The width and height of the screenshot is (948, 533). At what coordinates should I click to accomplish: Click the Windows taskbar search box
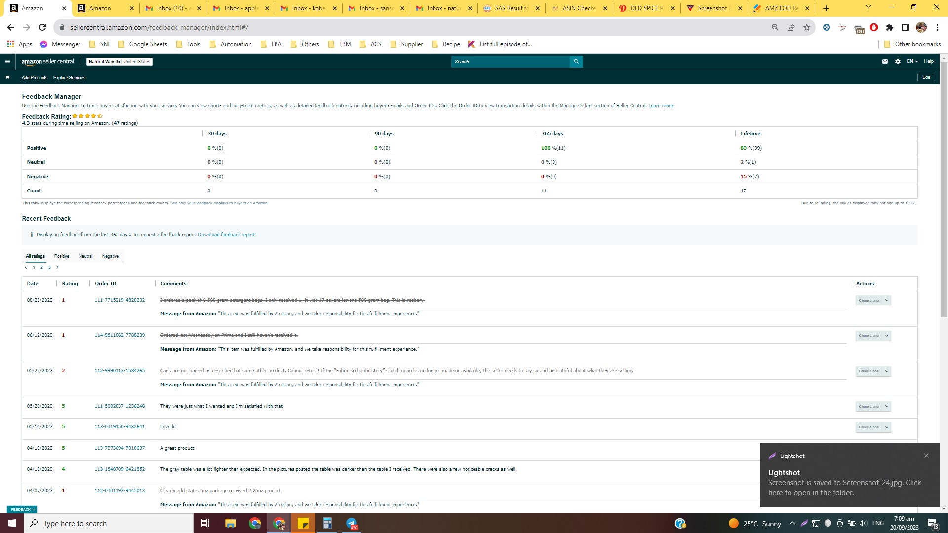109,523
